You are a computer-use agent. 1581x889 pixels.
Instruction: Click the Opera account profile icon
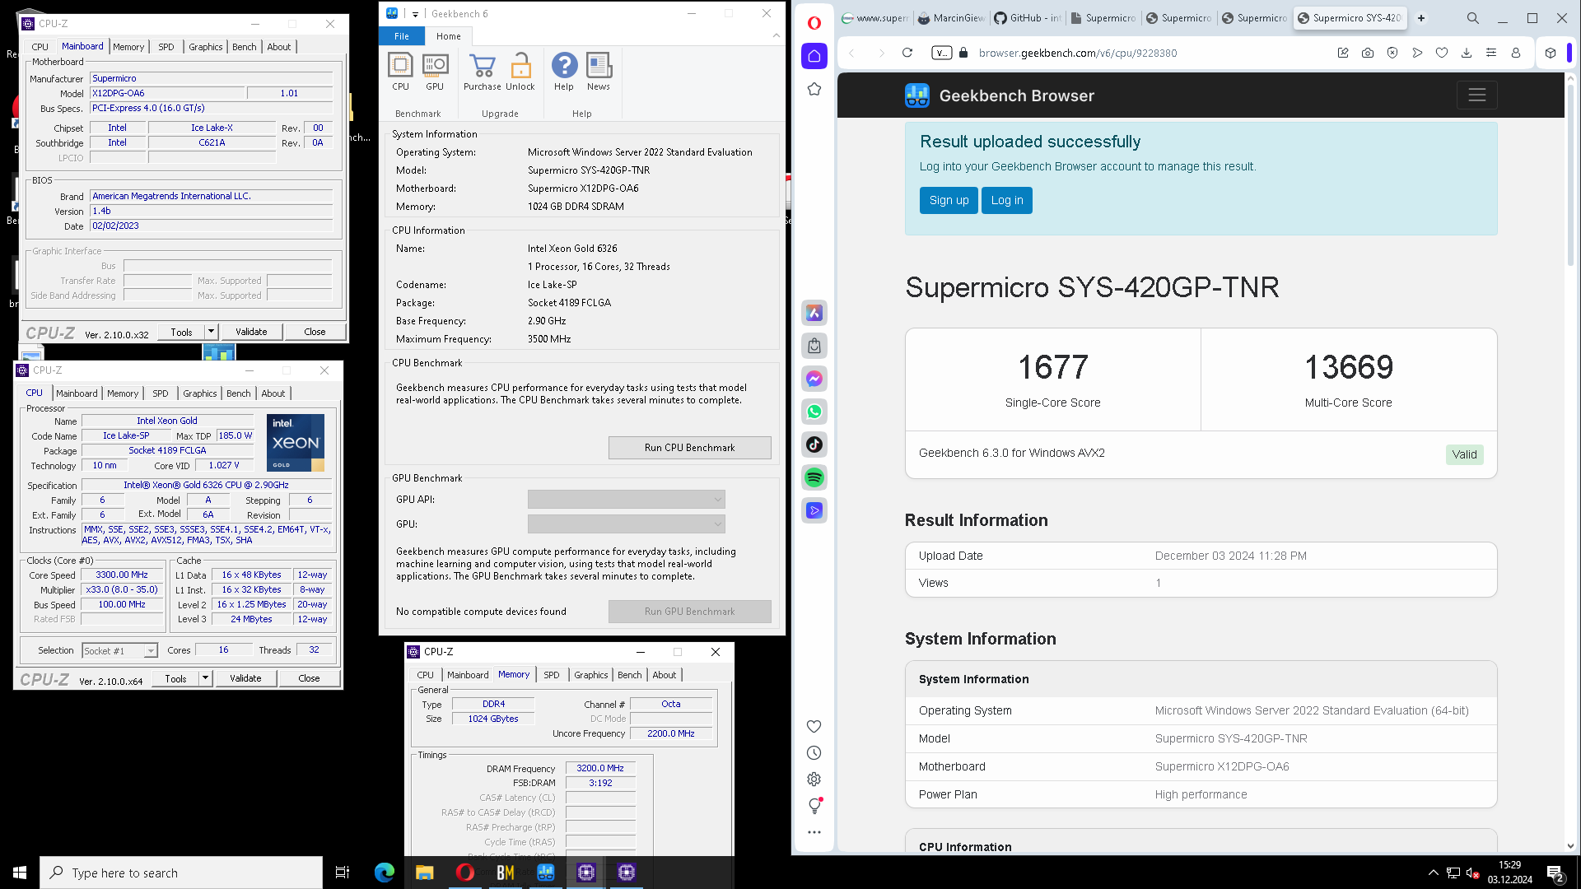1516,53
